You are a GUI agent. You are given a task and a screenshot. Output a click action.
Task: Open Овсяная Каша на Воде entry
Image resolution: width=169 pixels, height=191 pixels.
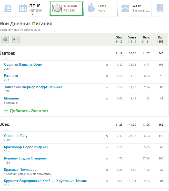23,64
